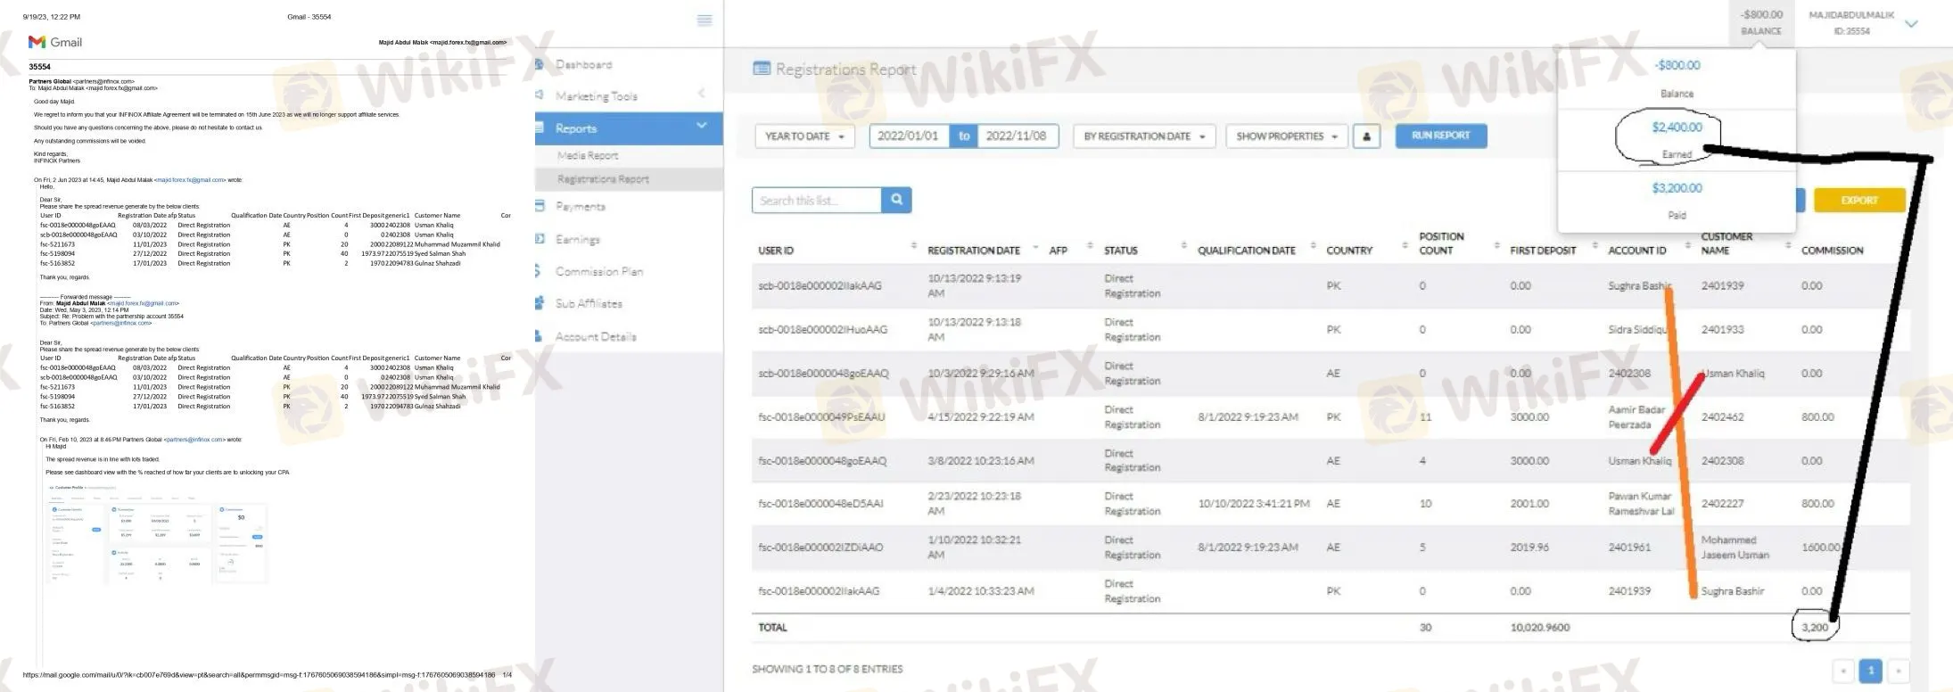Viewport: 1953px width, 692px height.
Task: Open the Year To Date dropdown
Action: (x=805, y=136)
